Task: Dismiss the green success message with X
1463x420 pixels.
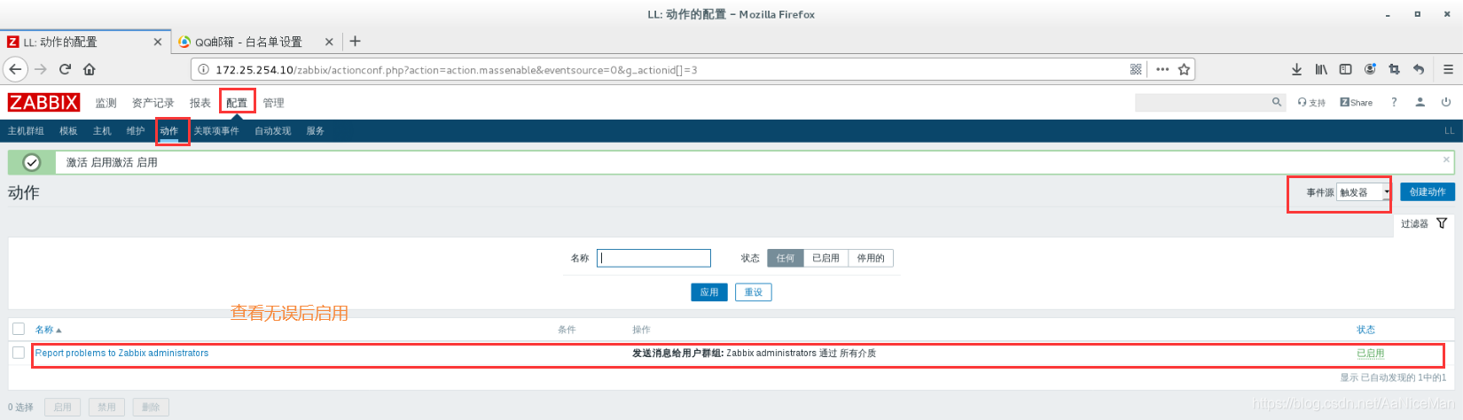Action: tap(1446, 159)
